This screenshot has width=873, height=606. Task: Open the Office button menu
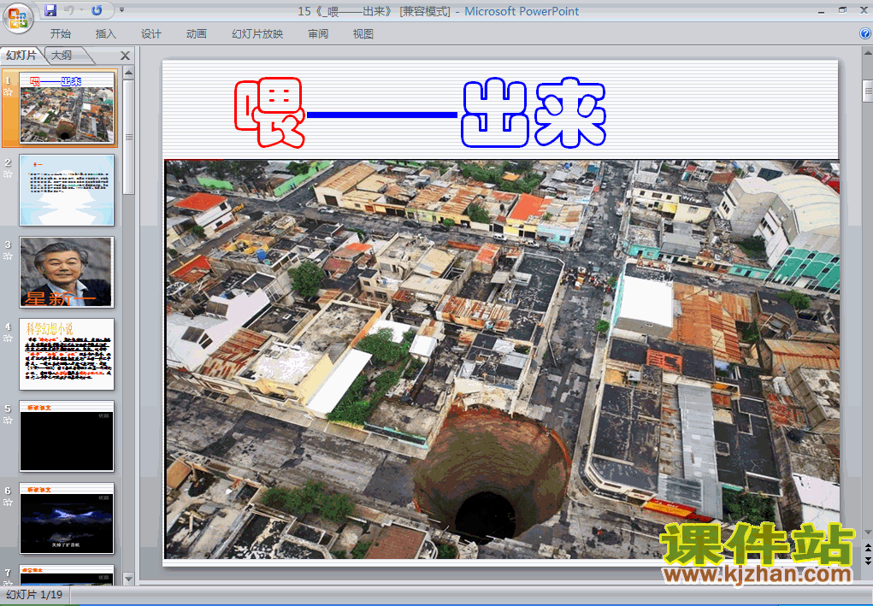click(x=18, y=19)
